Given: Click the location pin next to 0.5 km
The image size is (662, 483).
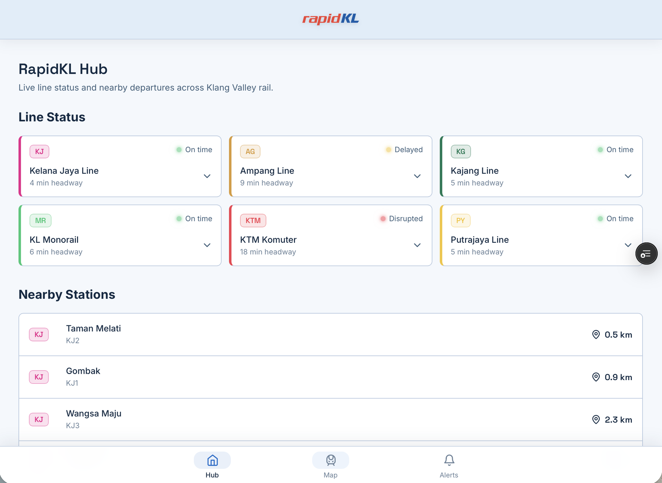Looking at the screenshot, I should click(596, 334).
